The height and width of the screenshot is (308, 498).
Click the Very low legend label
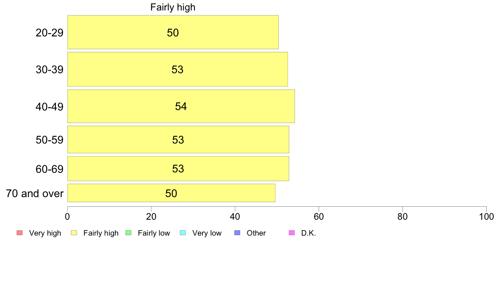(x=207, y=233)
